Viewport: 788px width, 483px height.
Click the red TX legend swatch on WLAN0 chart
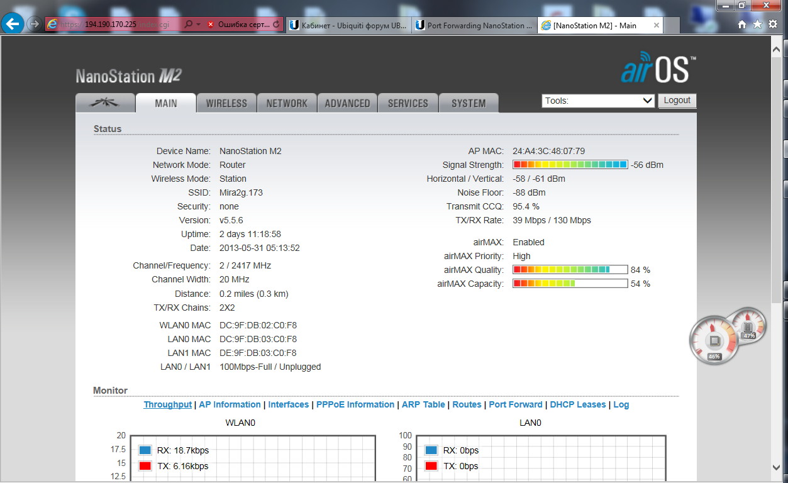pos(146,466)
